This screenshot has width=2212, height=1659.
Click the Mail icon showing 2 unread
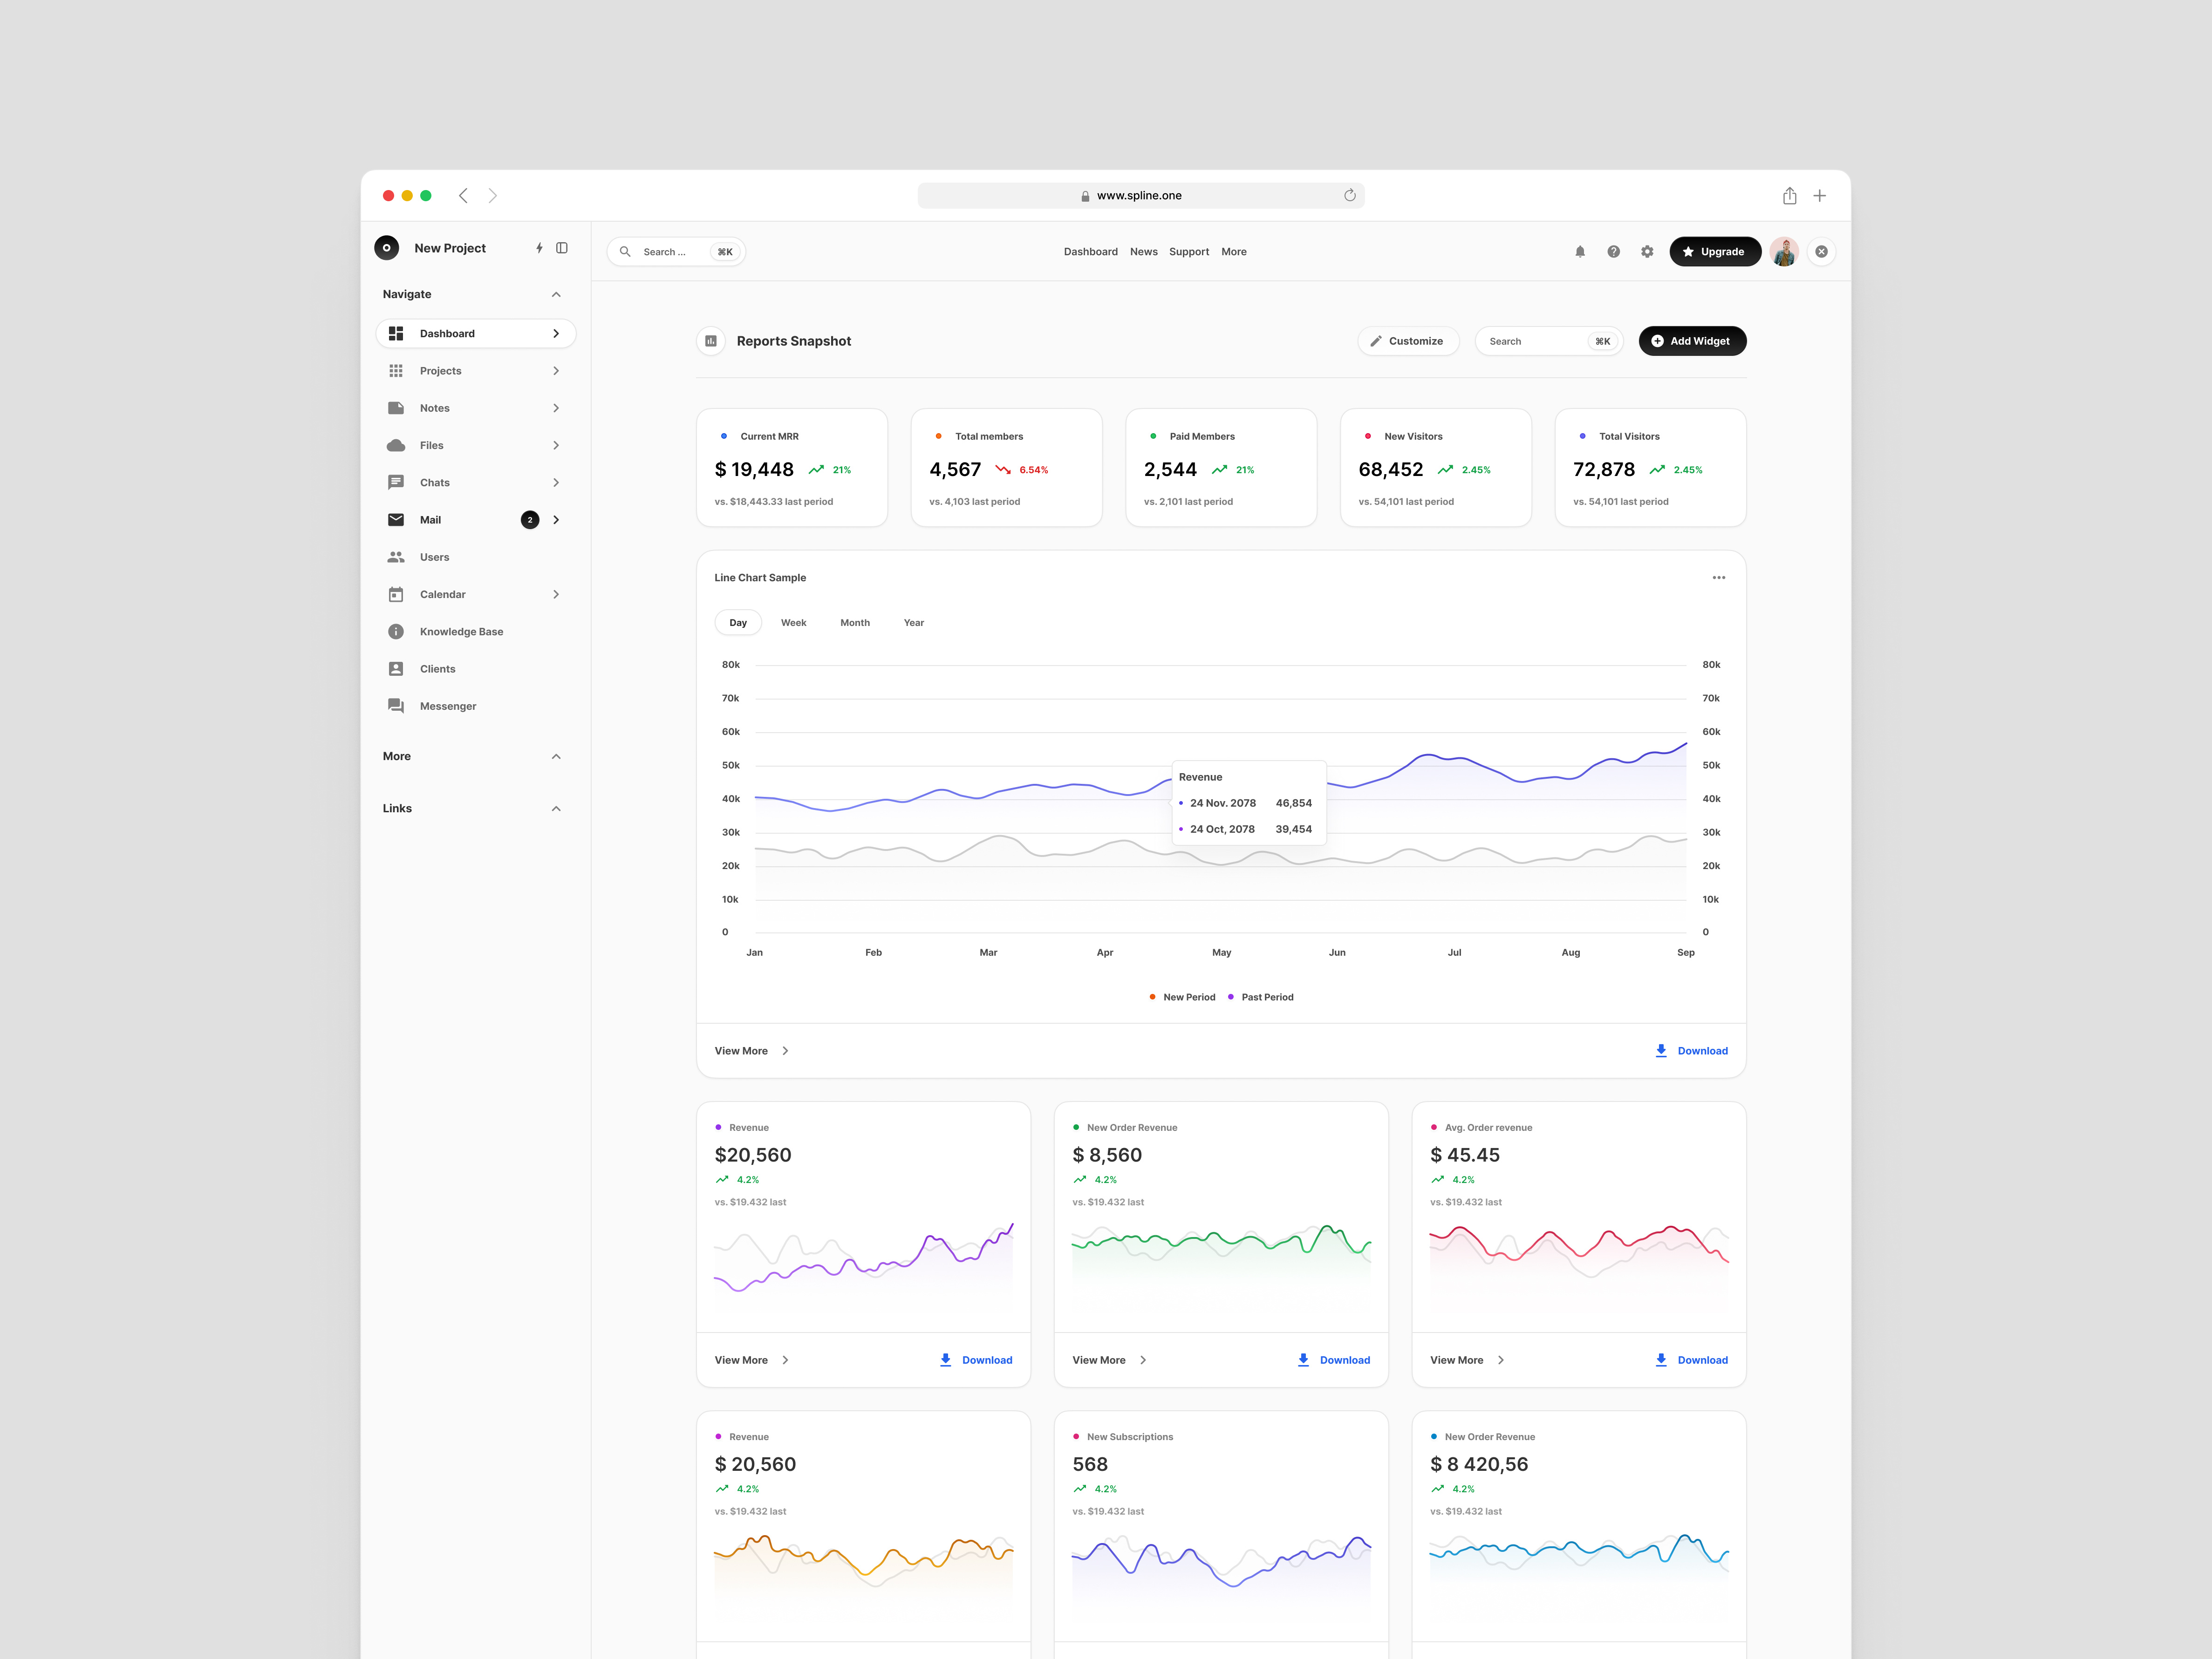click(x=397, y=519)
